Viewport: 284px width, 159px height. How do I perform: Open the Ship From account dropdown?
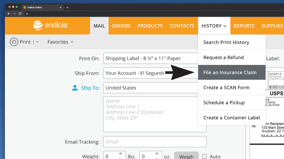coord(151,73)
